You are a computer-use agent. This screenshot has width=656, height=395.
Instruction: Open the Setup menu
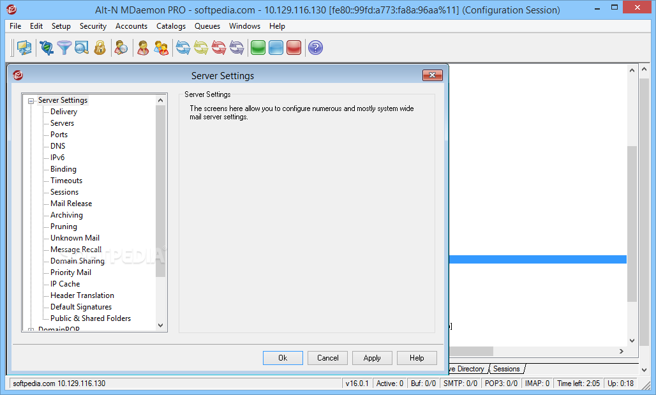pos(61,26)
